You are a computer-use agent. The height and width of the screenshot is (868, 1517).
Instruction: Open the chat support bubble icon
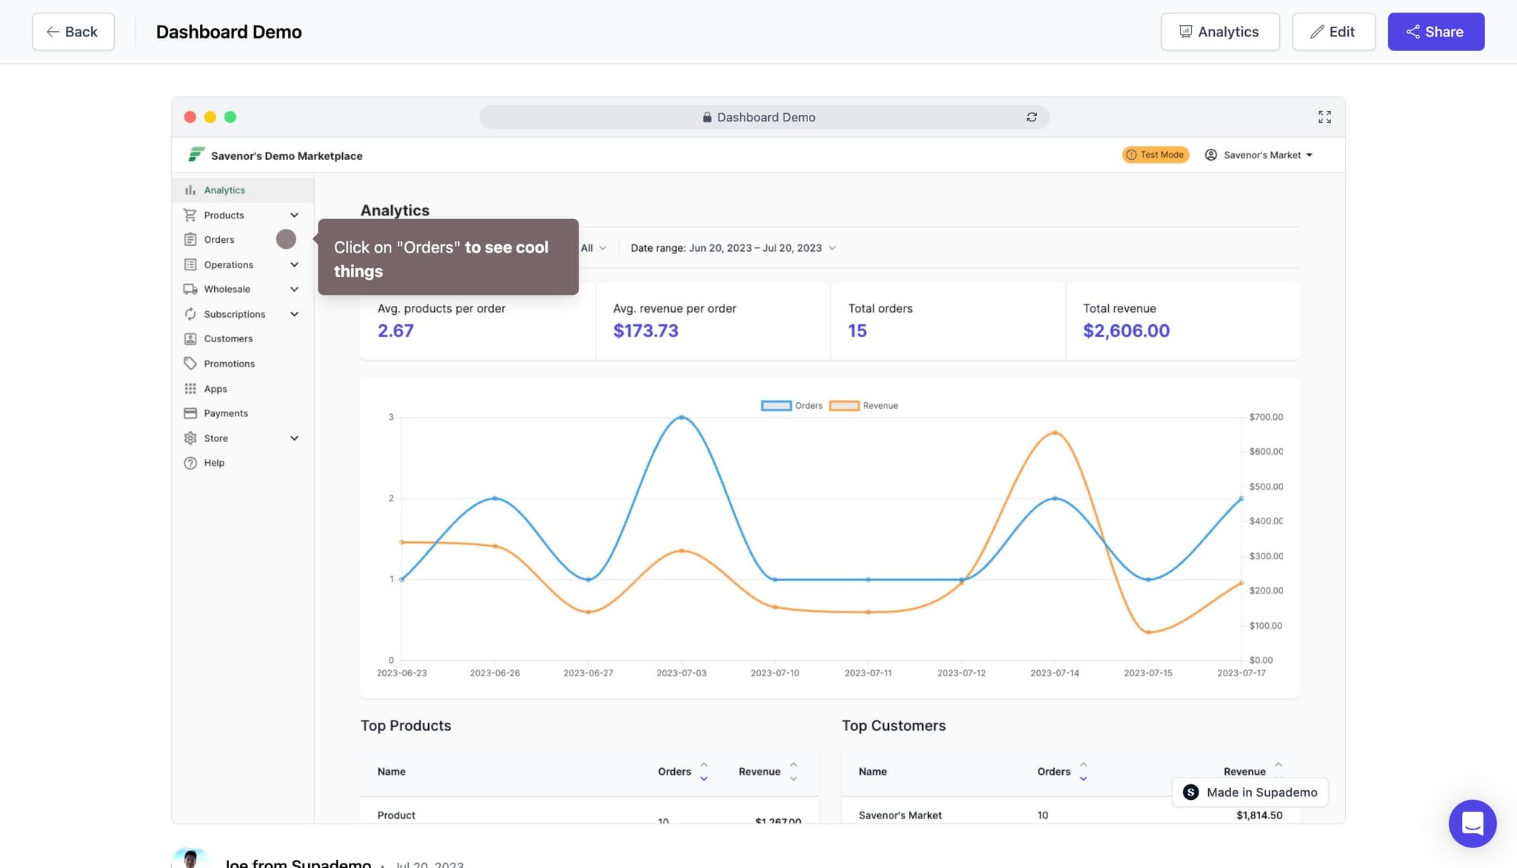(x=1472, y=823)
